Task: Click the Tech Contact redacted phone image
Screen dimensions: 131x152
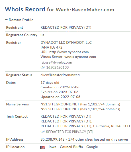Action: [x=69, y=132]
